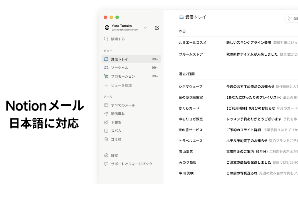Click the compose new mail pencil icon
The width and height of the screenshot is (298, 199).
click(x=157, y=28)
